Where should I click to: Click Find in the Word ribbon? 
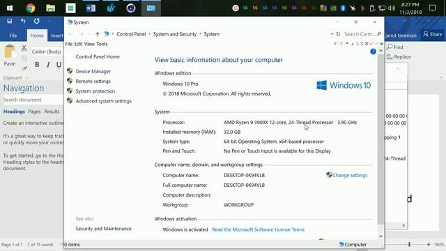(395, 47)
